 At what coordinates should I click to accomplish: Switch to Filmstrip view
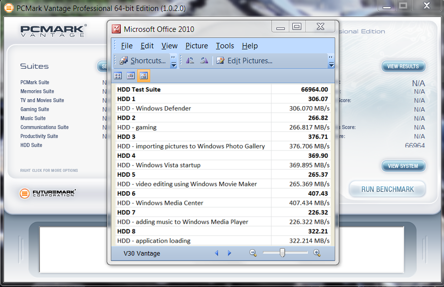pyautogui.click(x=131, y=76)
